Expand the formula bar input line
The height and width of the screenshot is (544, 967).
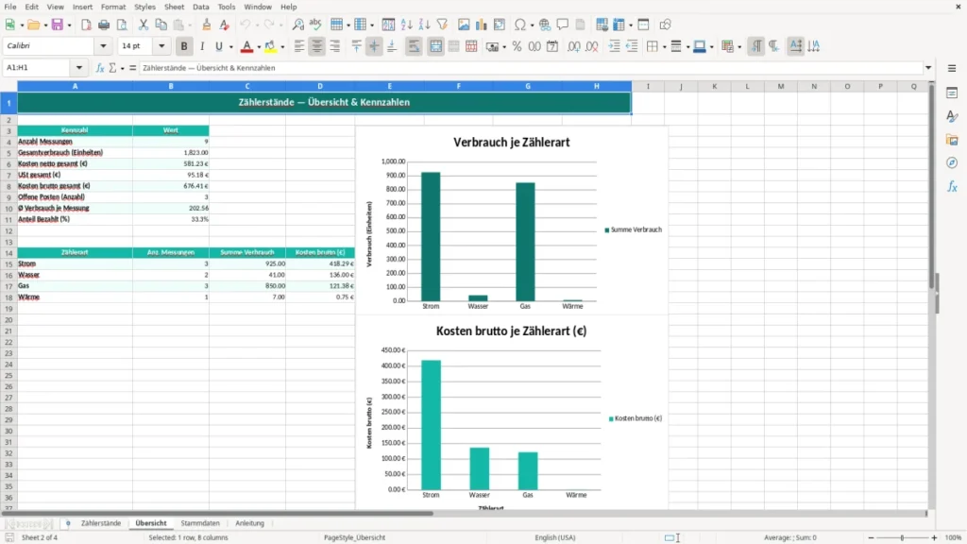coord(928,68)
